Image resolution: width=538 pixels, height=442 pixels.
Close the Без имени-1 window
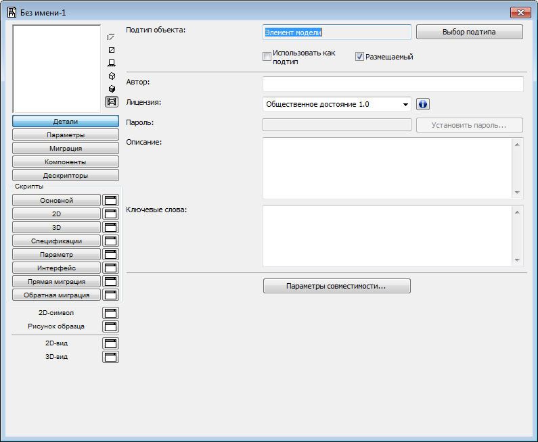[520, 13]
